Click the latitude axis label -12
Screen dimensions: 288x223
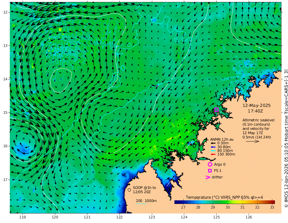[x=5, y=12]
